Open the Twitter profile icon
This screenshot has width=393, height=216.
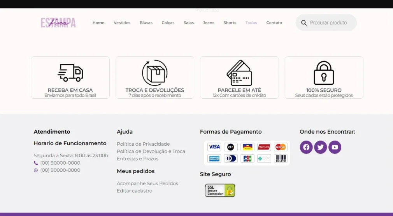tap(320, 147)
